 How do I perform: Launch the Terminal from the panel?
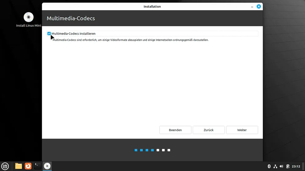click(38, 166)
